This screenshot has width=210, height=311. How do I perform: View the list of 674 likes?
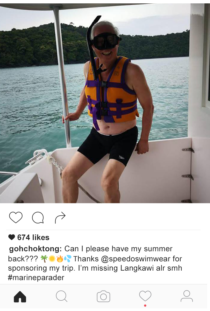pyautogui.click(x=33, y=238)
